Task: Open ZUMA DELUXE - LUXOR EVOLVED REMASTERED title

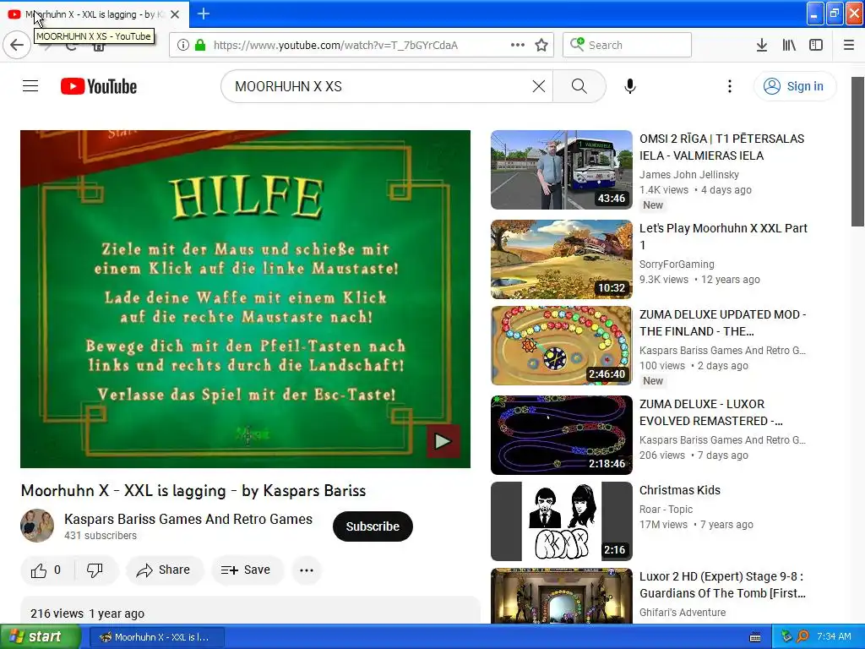Action: pyautogui.click(x=711, y=412)
